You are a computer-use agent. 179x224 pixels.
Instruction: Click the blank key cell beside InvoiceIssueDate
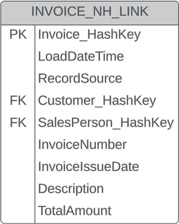point(18,167)
